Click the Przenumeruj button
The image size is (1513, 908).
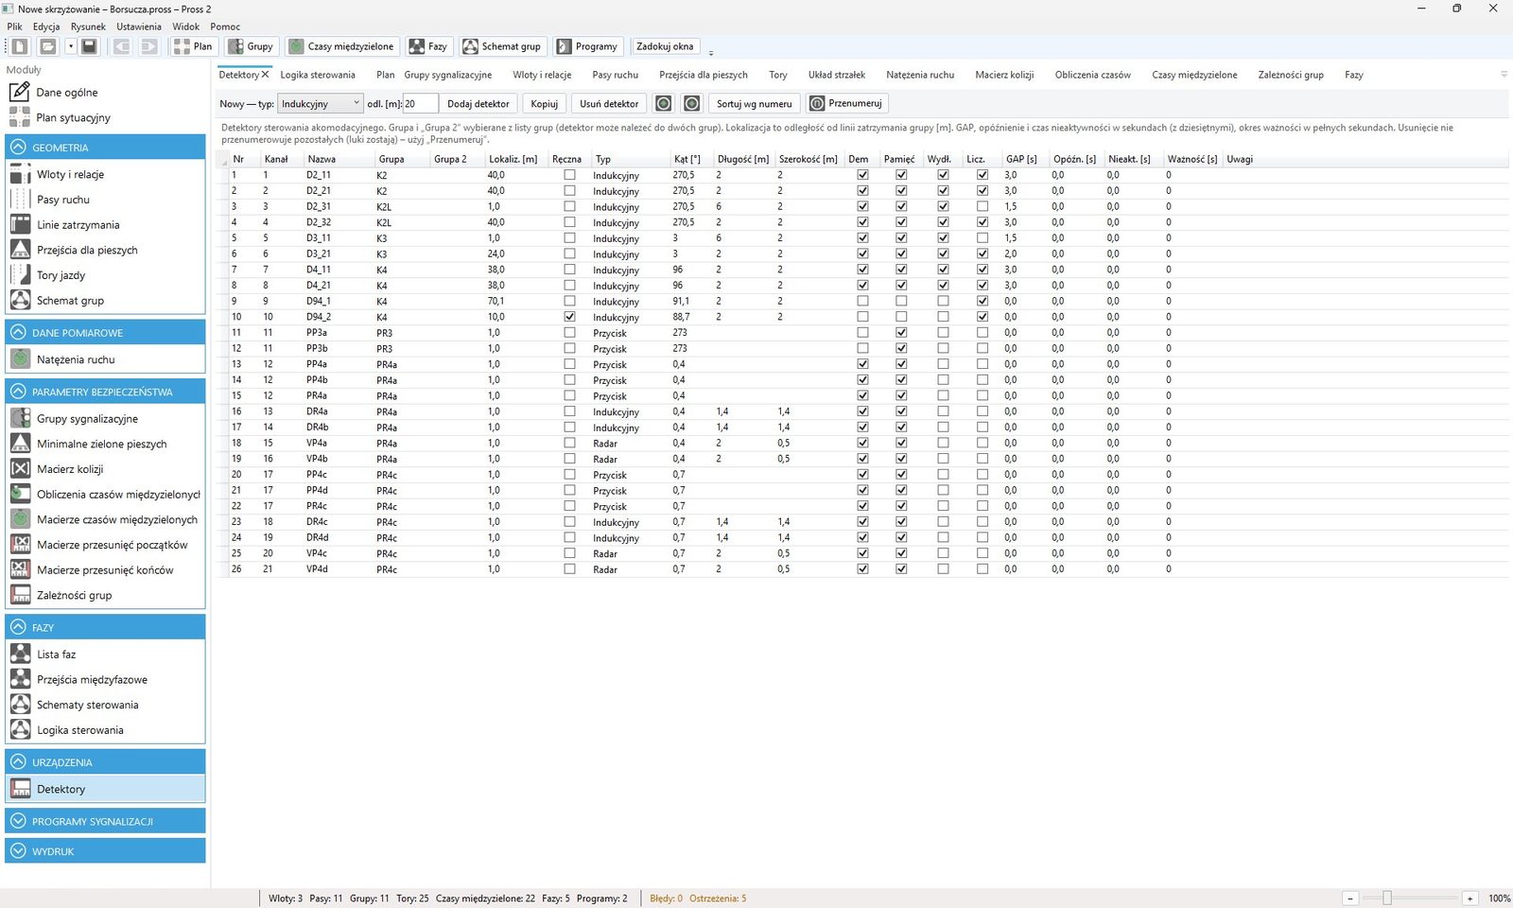click(846, 103)
